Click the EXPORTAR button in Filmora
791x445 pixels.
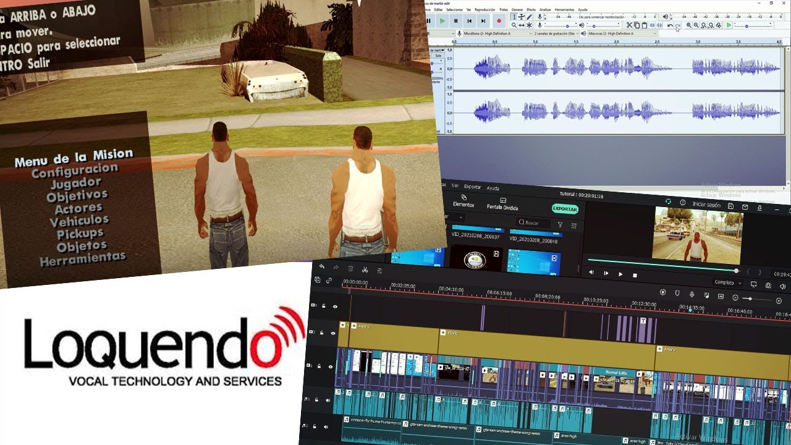click(565, 209)
